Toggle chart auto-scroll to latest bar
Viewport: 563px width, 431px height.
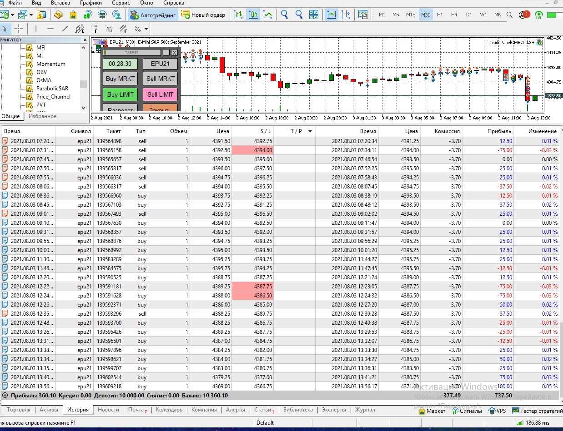[332, 15]
